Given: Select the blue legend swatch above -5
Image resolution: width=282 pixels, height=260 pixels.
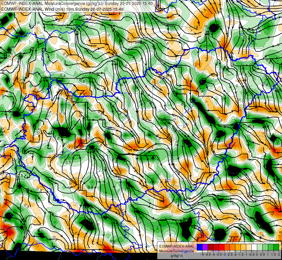Looking at the screenshot, I should coord(200,247).
